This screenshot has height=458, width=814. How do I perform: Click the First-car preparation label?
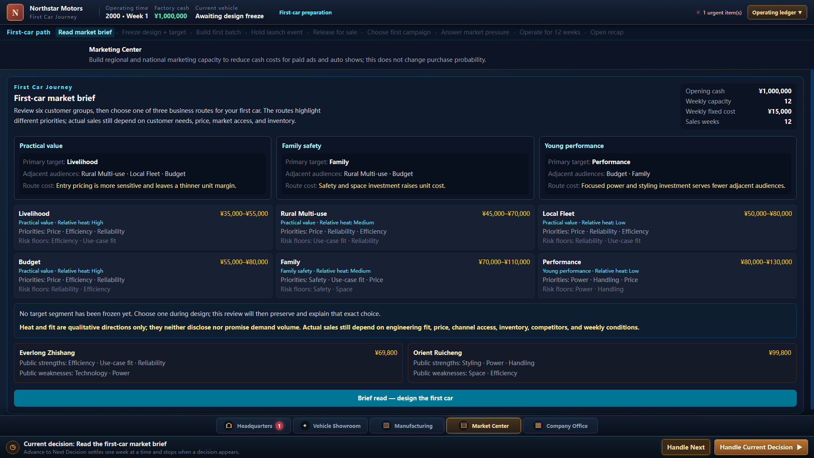[x=305, y=12]
